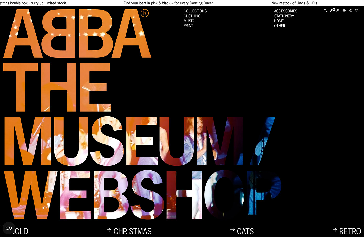This screenshot has height=237, width=364.
Task: Click the euro currency icon
Action: (x=350, y=11)
